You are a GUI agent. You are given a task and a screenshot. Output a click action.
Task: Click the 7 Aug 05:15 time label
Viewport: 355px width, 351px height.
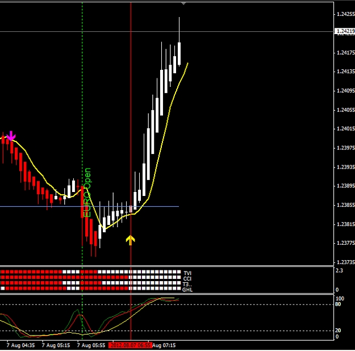56,345
